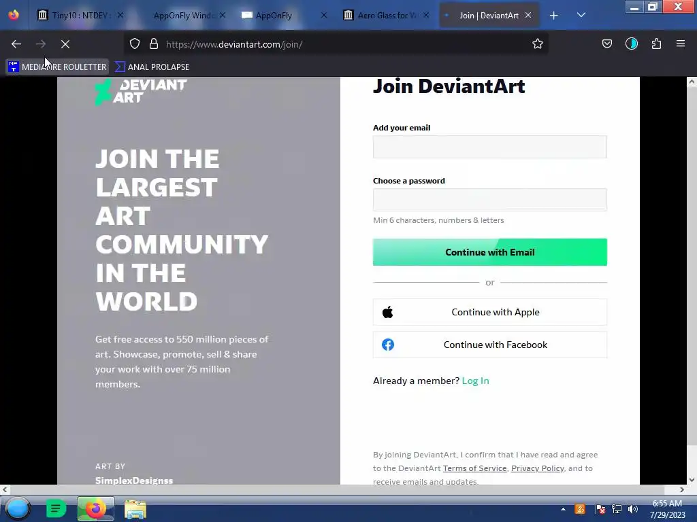
Task: Open the extensions puzzle icon
Action: tap(656, 44)
